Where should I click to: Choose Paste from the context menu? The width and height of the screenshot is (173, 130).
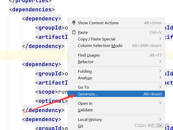point(116,33)
